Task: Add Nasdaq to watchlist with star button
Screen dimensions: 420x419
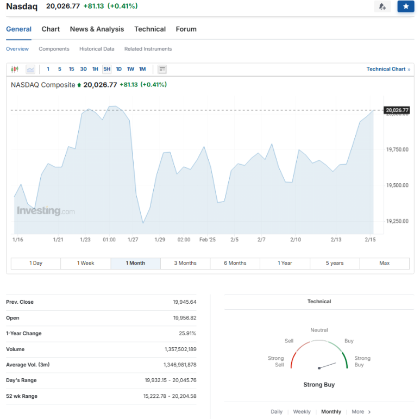Action: click(406, 7)
